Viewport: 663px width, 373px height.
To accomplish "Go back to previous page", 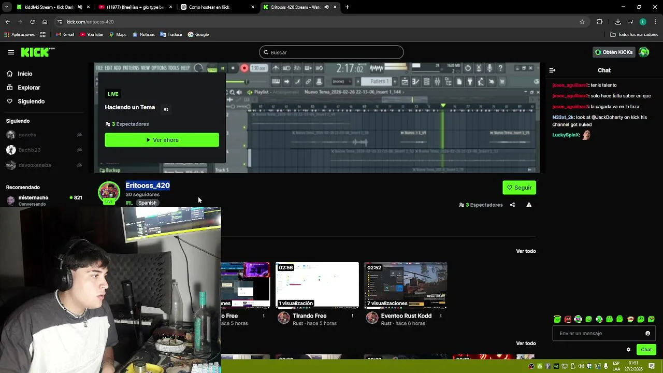I will (x=7, y=22).
